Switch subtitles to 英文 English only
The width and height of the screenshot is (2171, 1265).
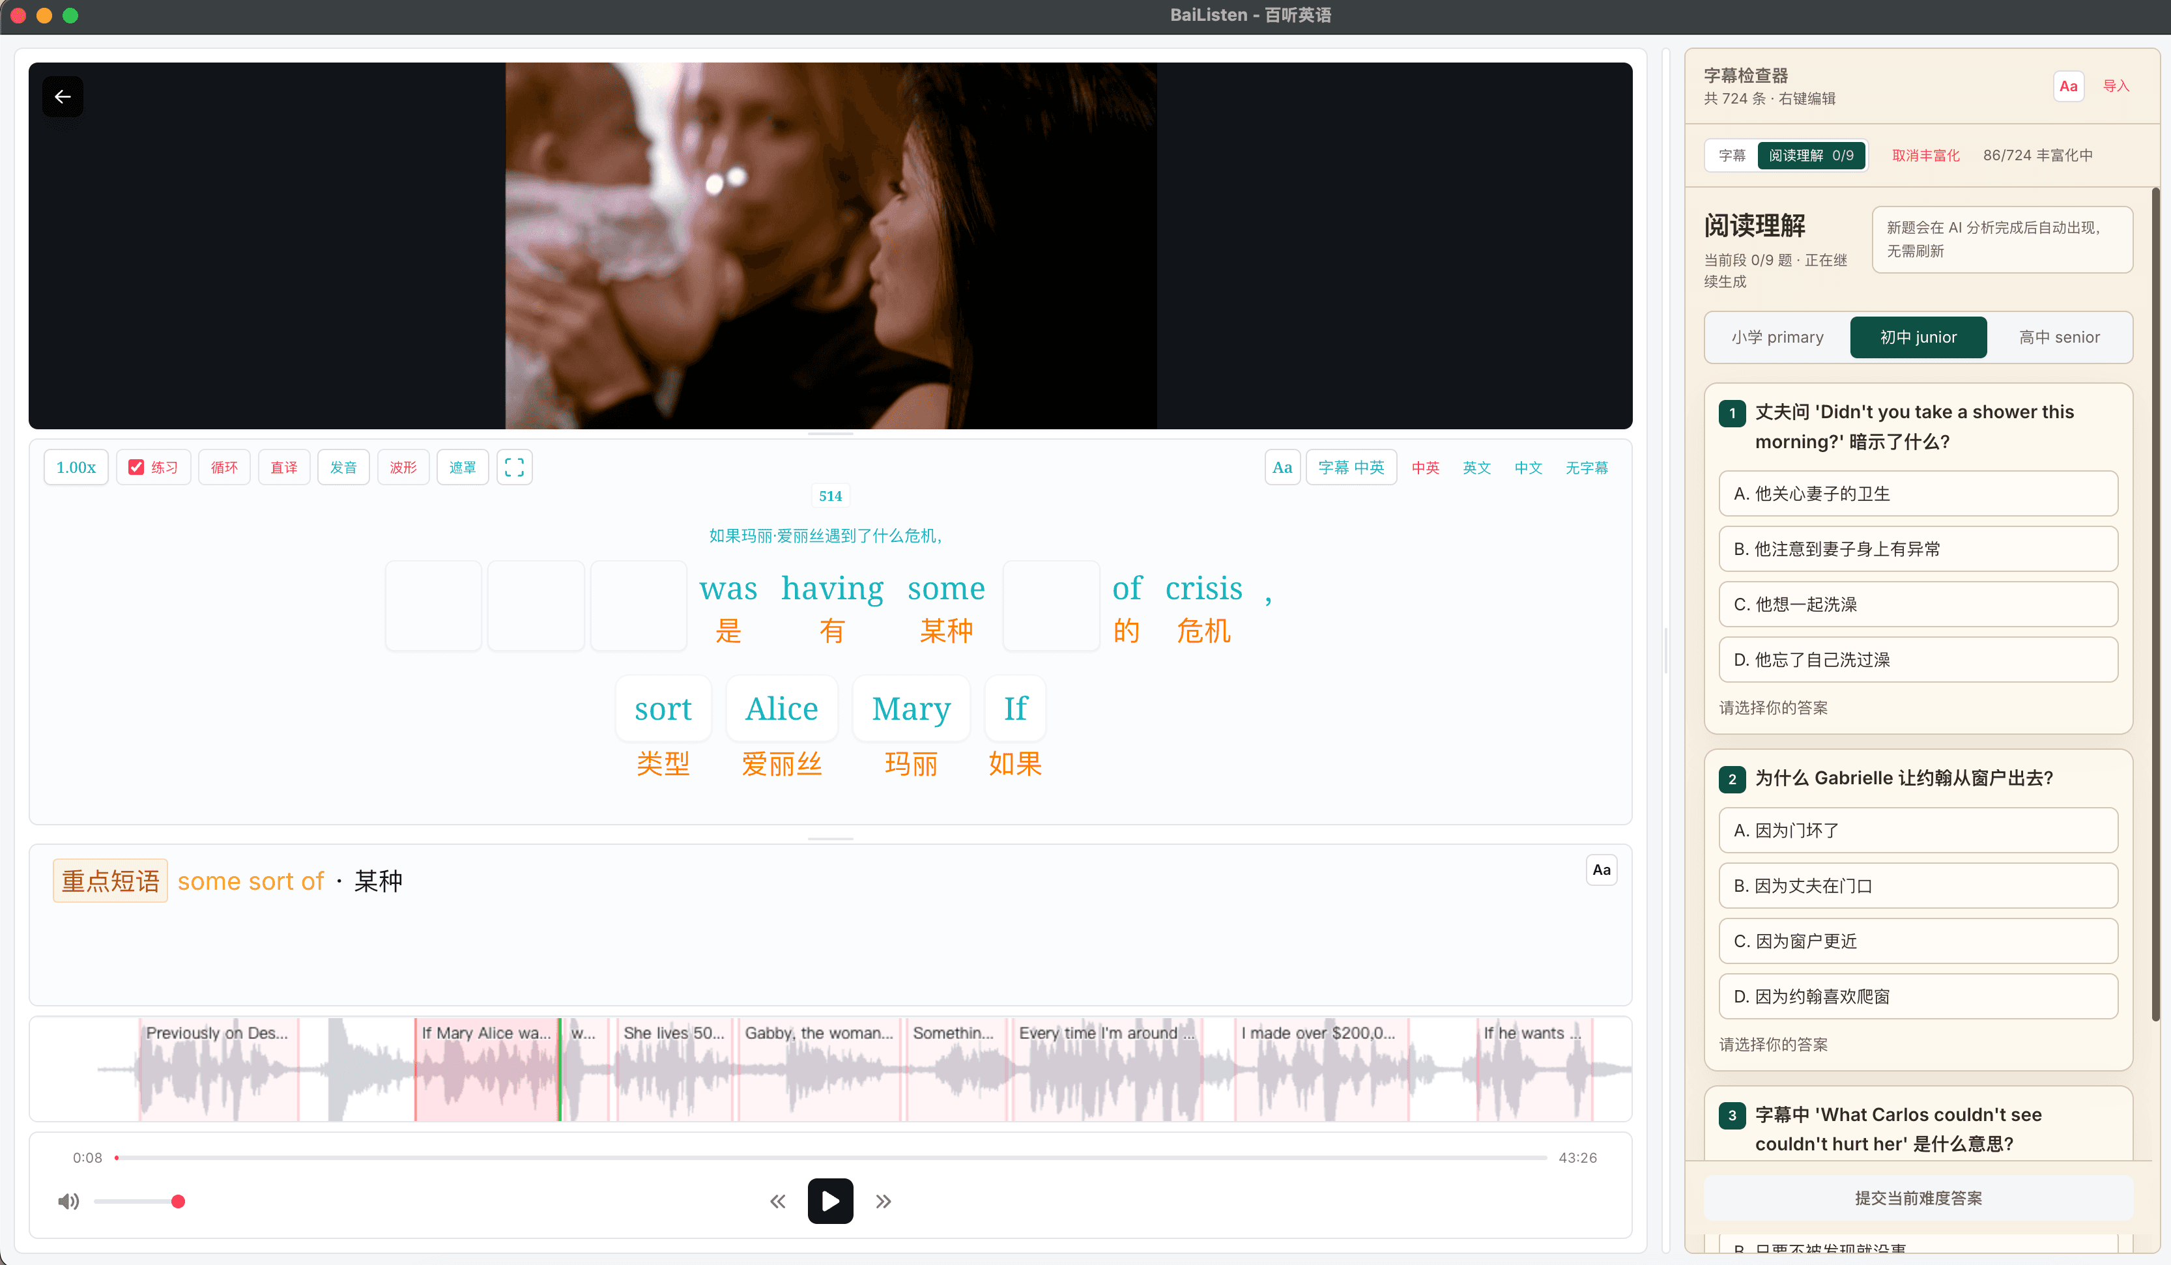[x=1476, y=468]
